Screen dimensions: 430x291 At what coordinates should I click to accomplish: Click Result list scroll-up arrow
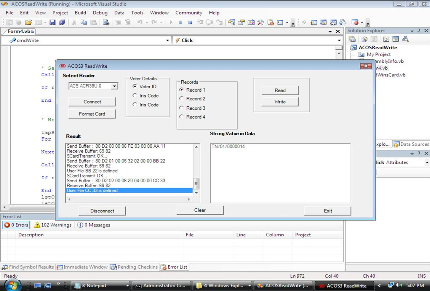tap(196, 147)
